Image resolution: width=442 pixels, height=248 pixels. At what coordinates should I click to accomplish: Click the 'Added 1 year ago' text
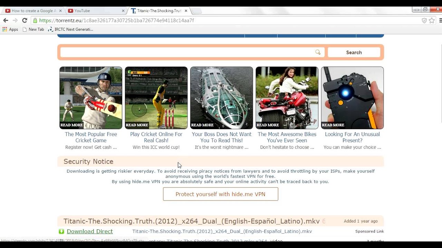pyautogui.click(x=361, y=221)
